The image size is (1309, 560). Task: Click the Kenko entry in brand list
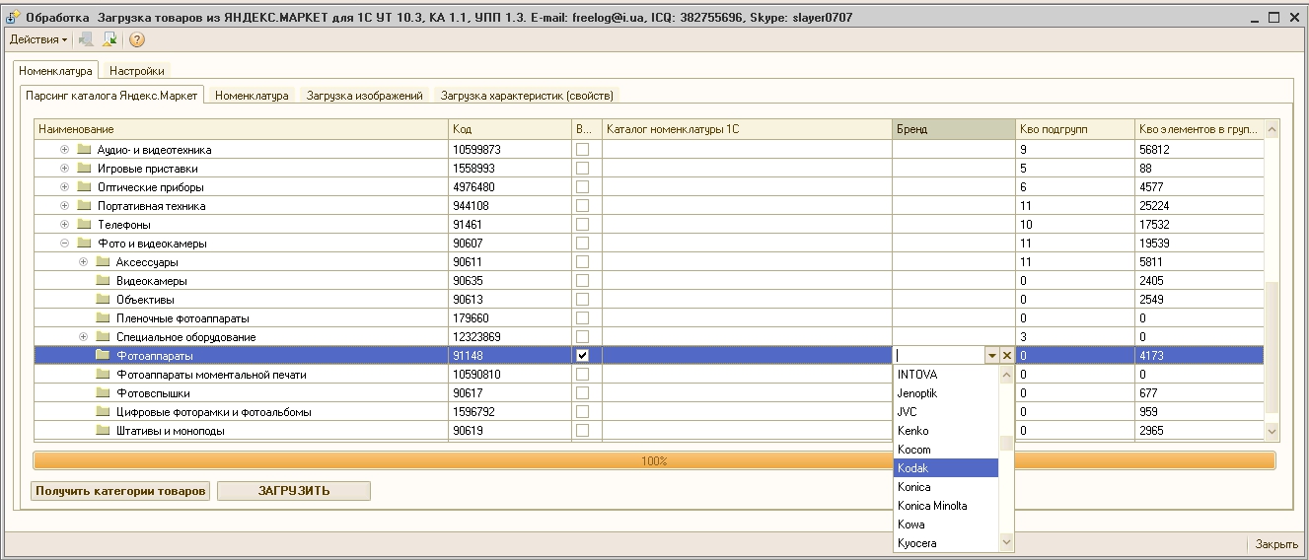tap(946, 431)
